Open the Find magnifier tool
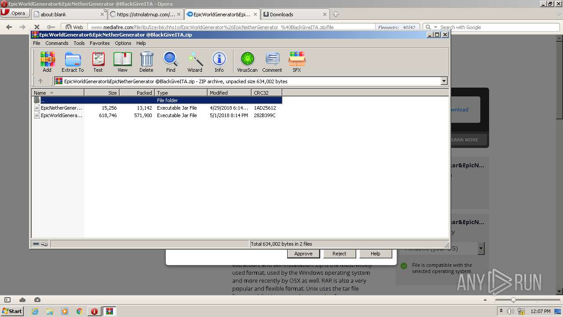 [171, 62]
